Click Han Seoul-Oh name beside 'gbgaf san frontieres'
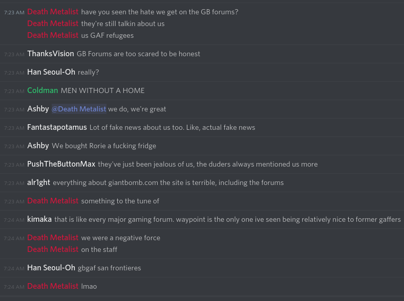Screen dimensions: 404x301 coord(51,268)
